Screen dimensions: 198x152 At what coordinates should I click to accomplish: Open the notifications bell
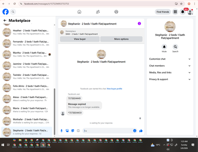coord(183,12)
